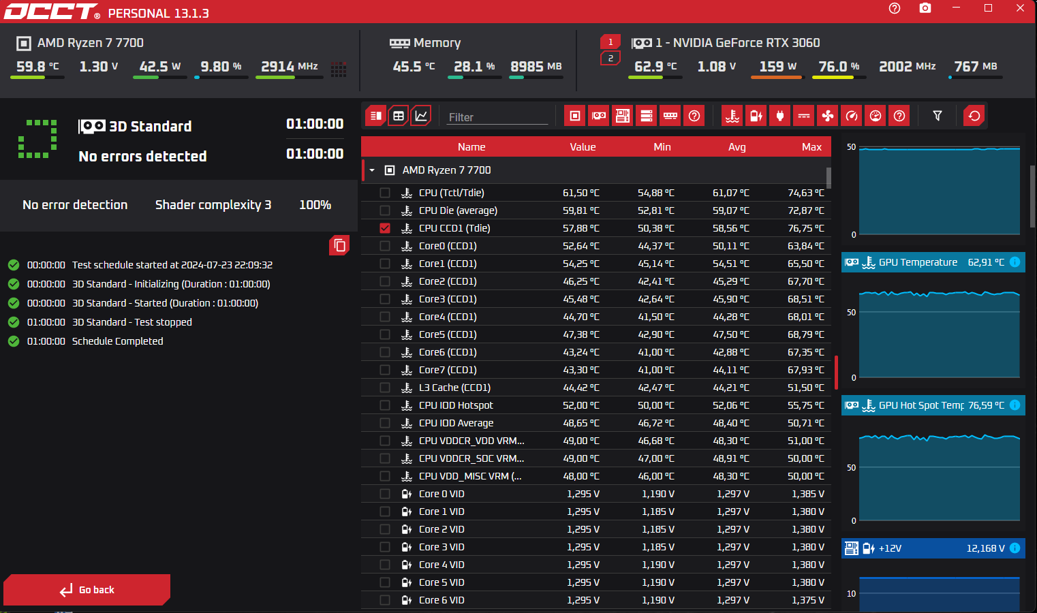Click the sensor table vertical scrollbar
The image size is (1037, 613).
pyautogui.click(x=829, y=178)
